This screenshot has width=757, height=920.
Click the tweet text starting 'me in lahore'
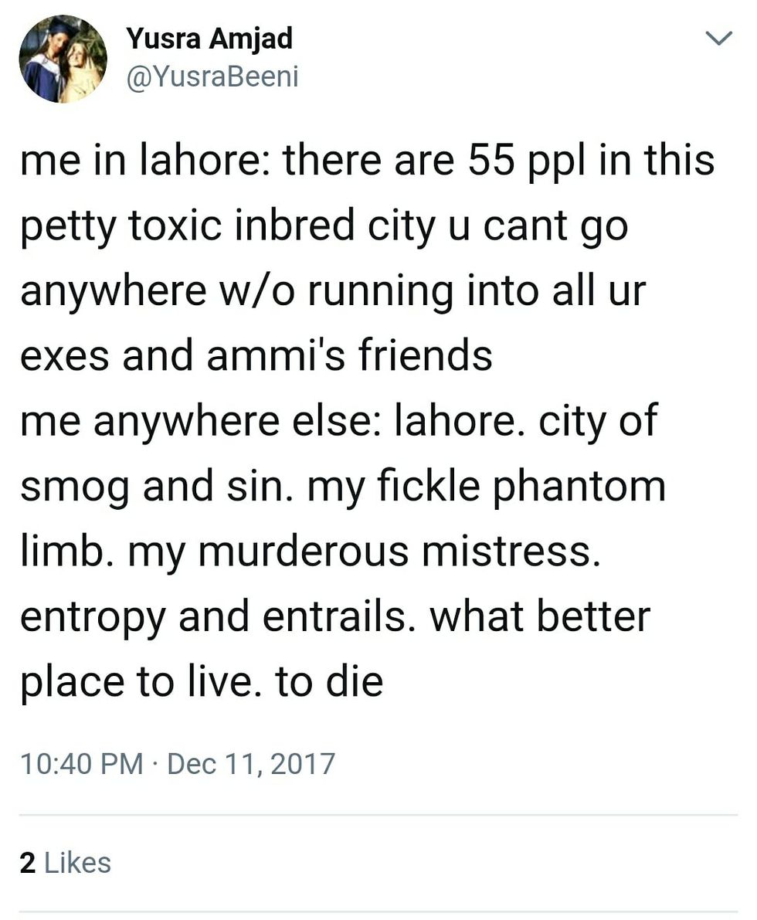(368, 420)
